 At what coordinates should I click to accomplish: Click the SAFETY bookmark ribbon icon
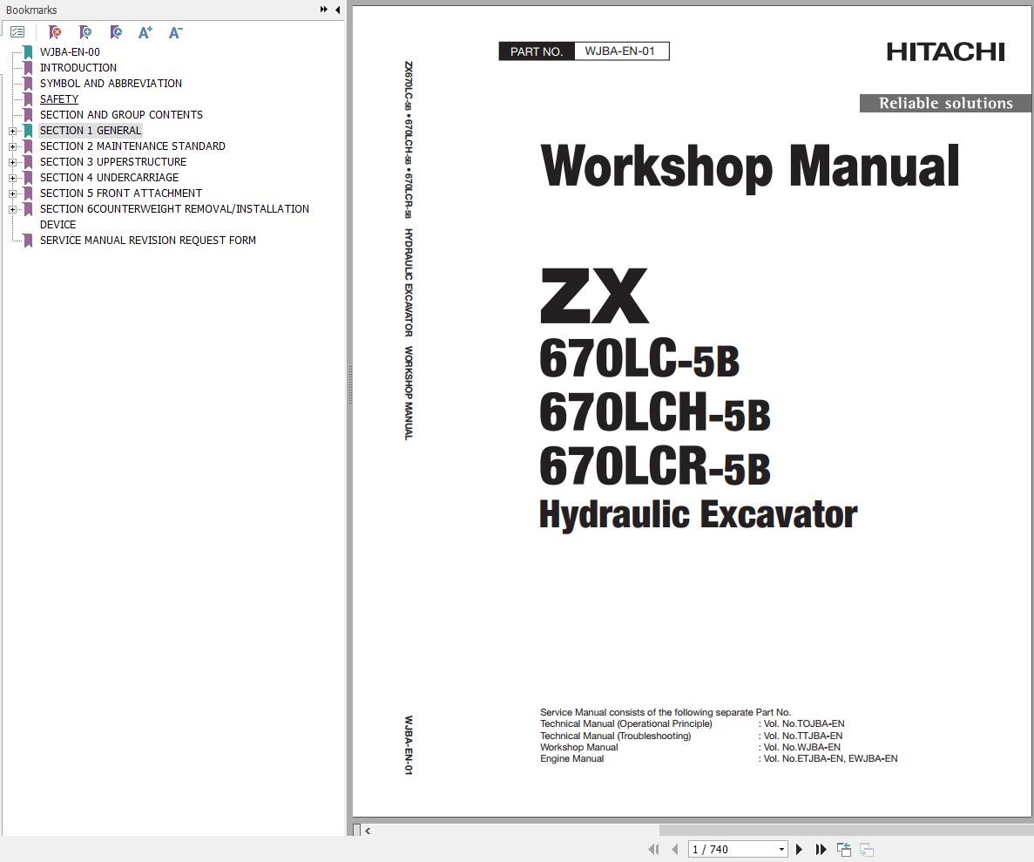click(28, 99)
